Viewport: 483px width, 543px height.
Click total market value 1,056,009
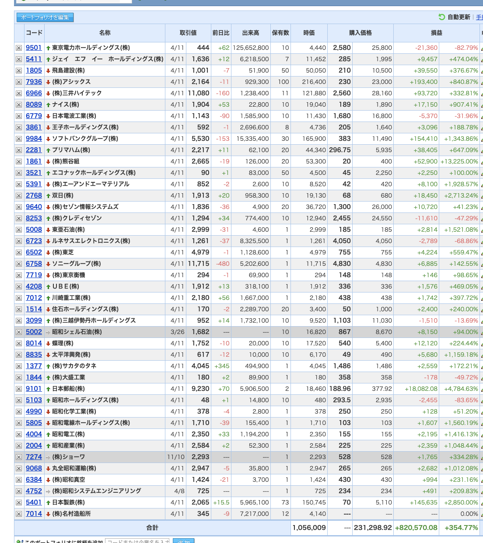pyautogui.click(x=309, y=528)
